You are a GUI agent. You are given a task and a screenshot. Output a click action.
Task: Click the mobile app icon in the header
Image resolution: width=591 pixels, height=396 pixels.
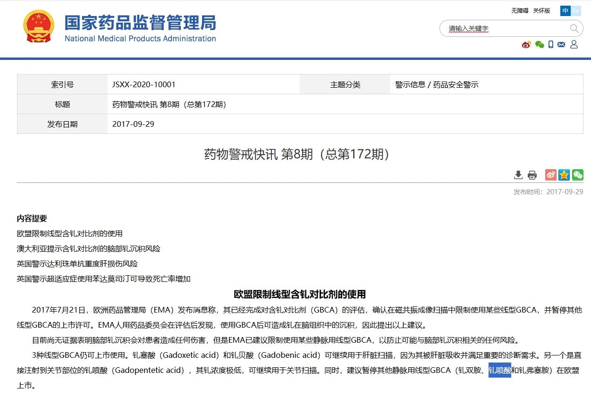tap(551, 44)
